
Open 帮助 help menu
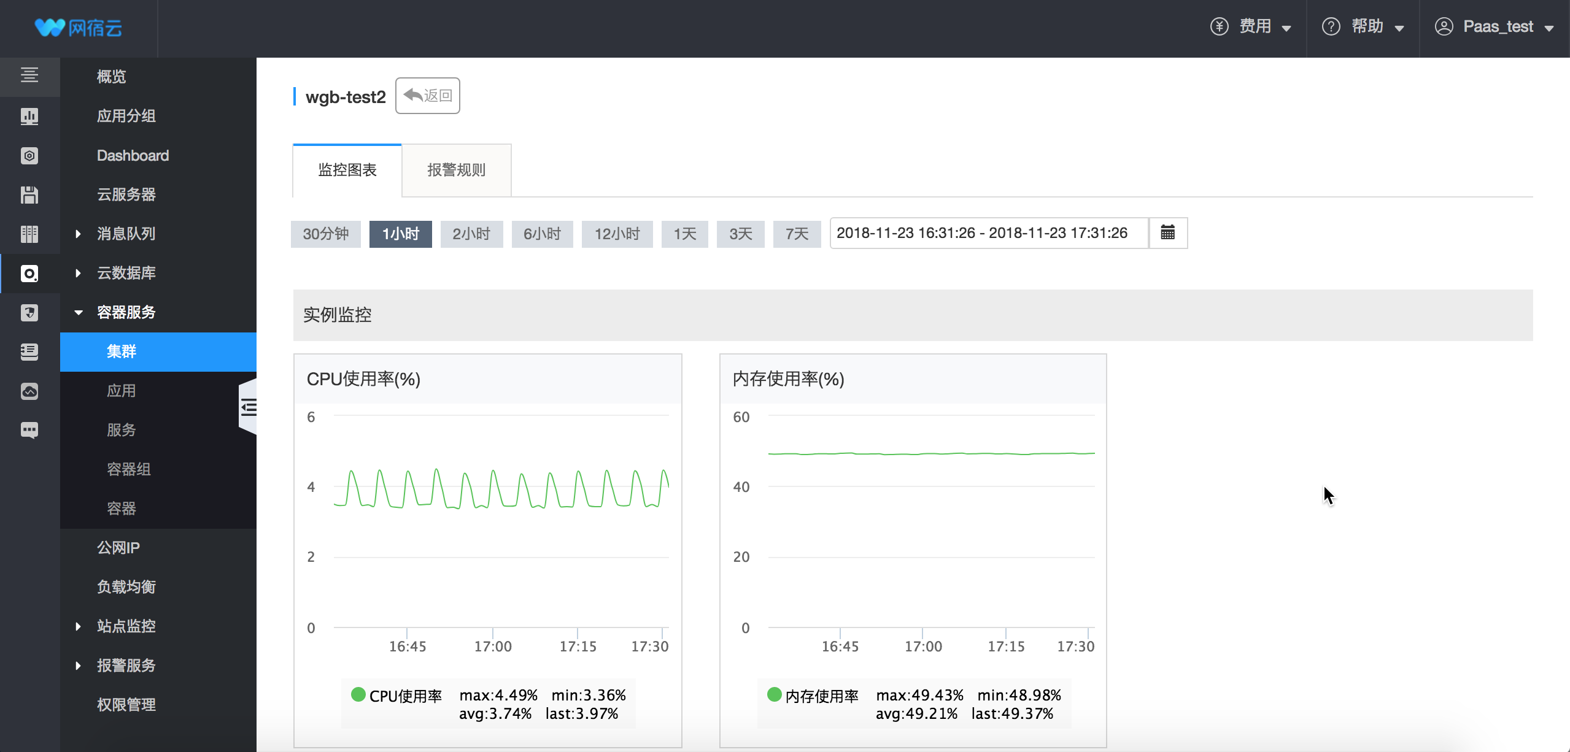1365,26
